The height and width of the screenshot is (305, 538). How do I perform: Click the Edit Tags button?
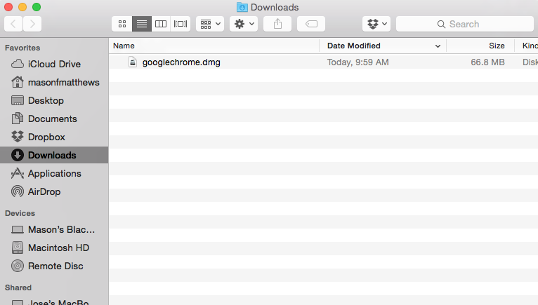tap(311, 24)
